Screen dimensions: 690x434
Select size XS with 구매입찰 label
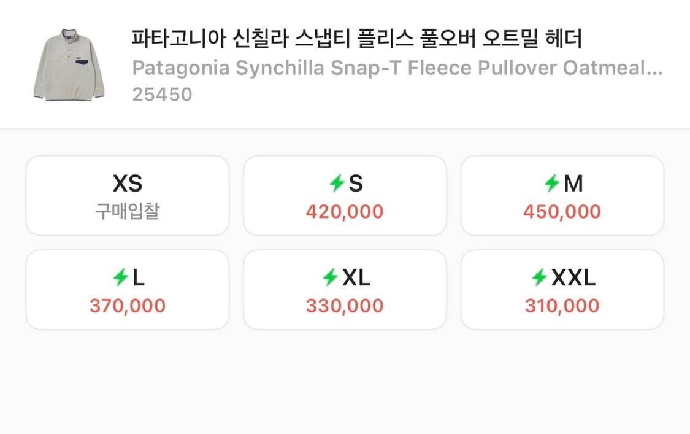[127, 195]
